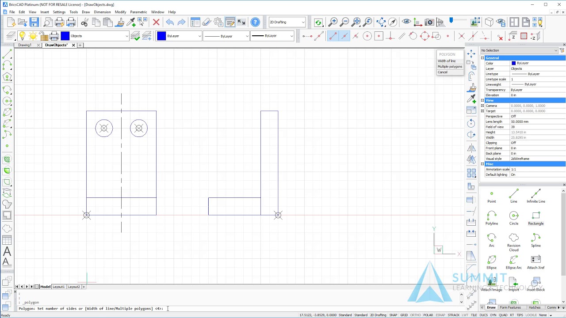
Task: Select the Circle tool in Draw panel
Action: (513, 218)
